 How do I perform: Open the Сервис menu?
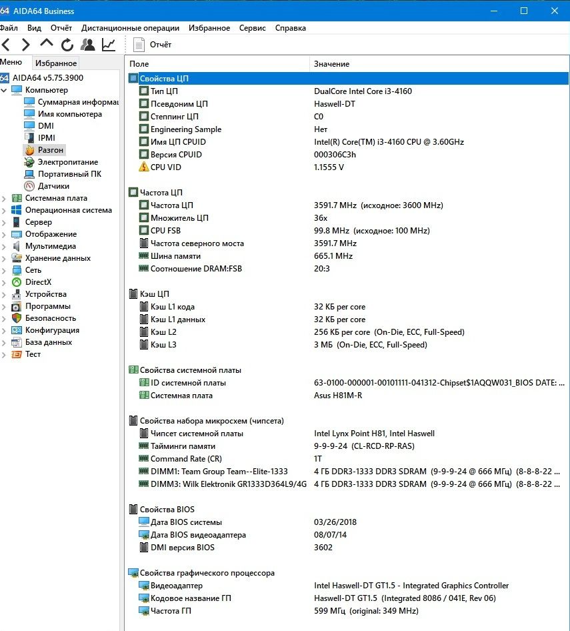[252, 28]
